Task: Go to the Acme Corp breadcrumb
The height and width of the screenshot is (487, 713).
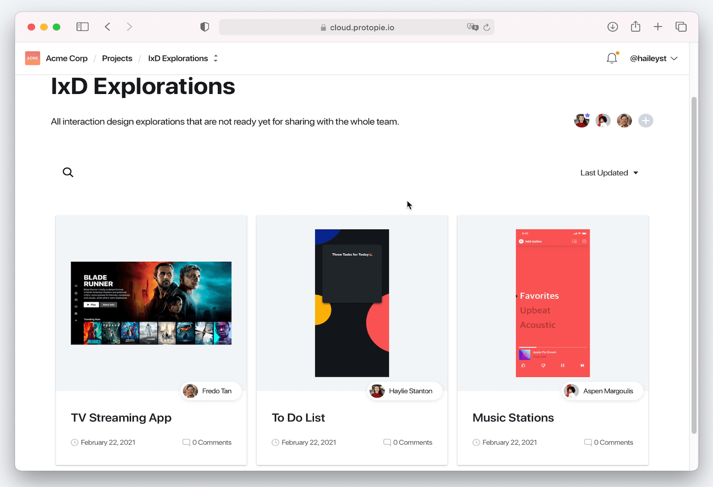Action: (67, 58)
